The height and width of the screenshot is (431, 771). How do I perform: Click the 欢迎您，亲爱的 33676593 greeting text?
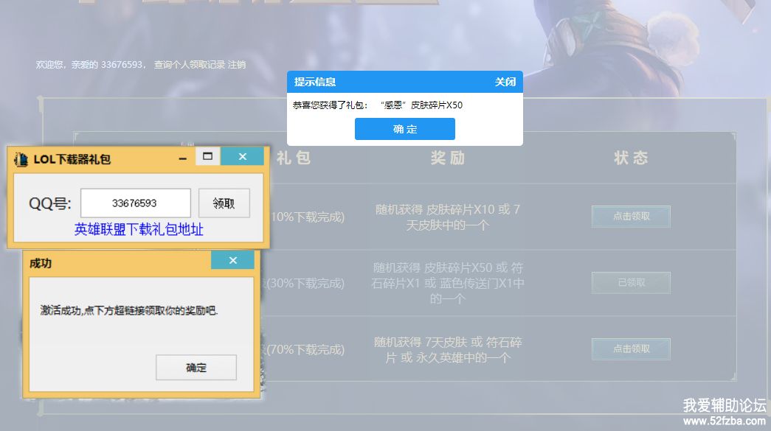click(x=91, y=64)
